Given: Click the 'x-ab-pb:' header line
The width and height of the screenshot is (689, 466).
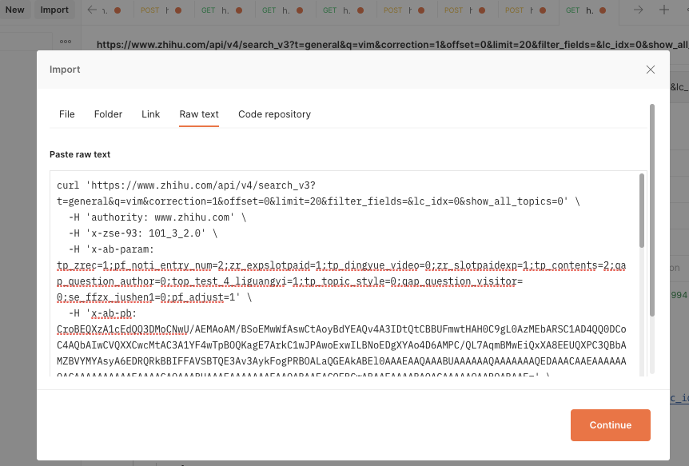Looking at the screenshot, I should pyautogui.click(x=102, y=313).
